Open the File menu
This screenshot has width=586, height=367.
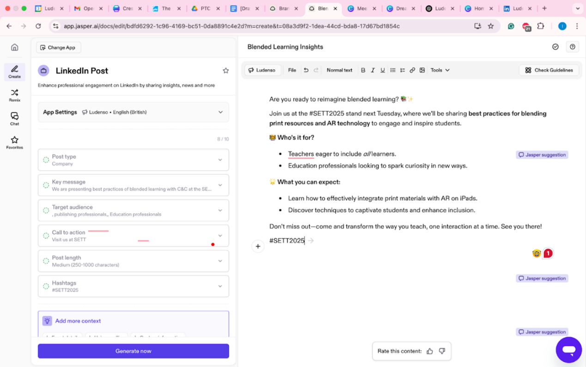click(292, 70)
